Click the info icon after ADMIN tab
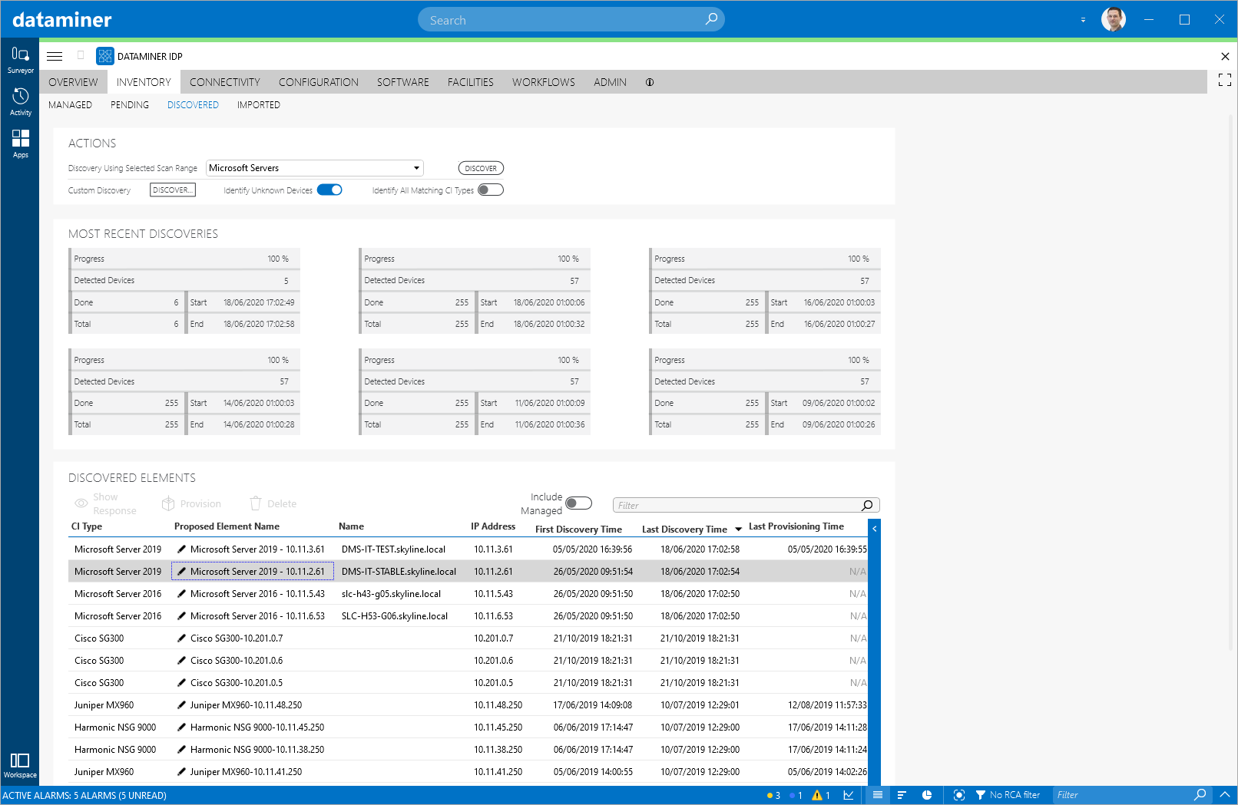 coord(650,82)
